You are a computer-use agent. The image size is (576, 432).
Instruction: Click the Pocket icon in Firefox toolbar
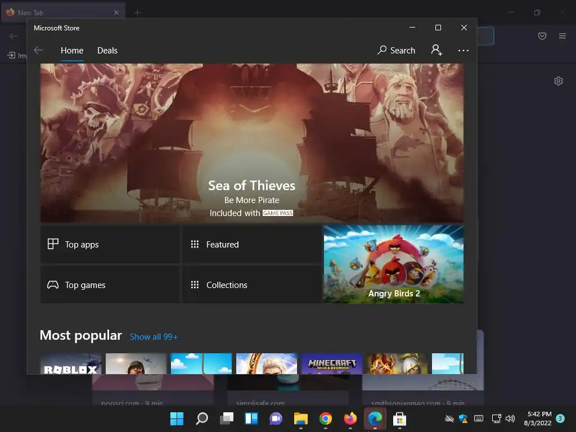(x=542, y=36)
